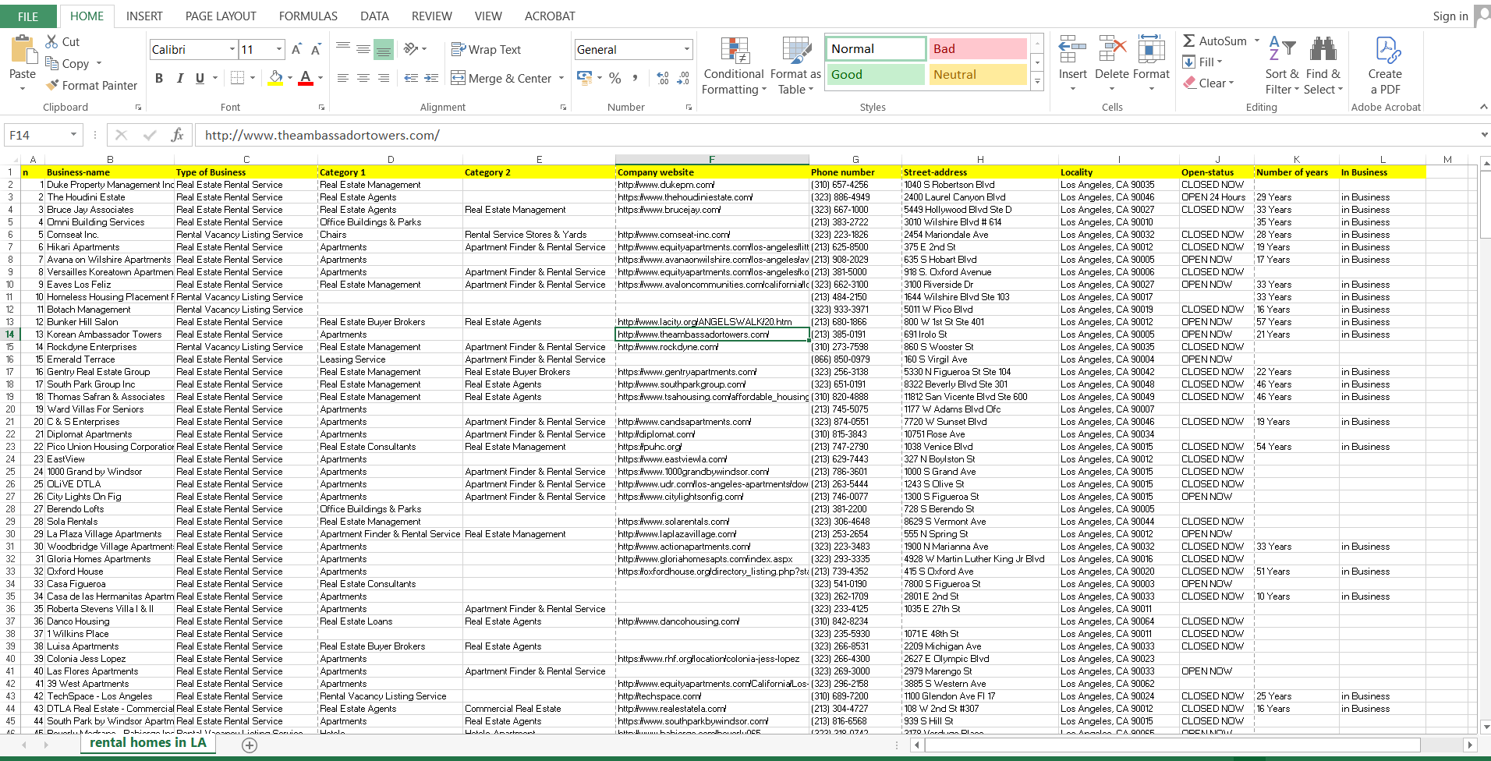
Task: Click the Sign in link
Action: 1450,16
